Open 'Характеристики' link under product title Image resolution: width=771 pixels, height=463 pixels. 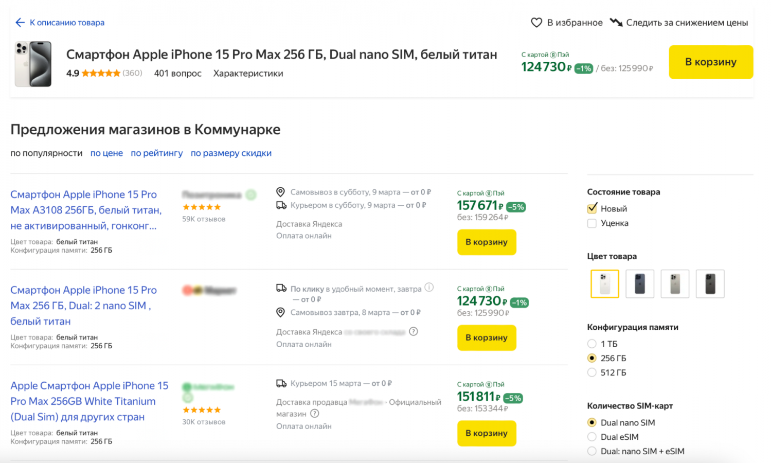click(x=248, y=74)
